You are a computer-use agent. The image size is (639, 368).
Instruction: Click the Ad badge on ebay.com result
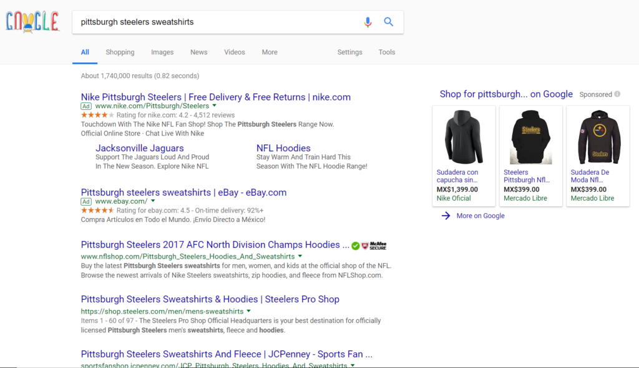point(86,202)
